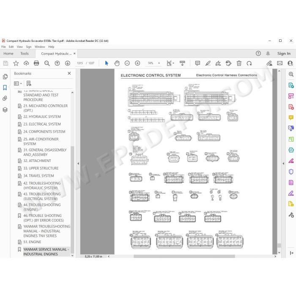Close the Bookmarks panel

pyautogui.click(x=69, y=73)
